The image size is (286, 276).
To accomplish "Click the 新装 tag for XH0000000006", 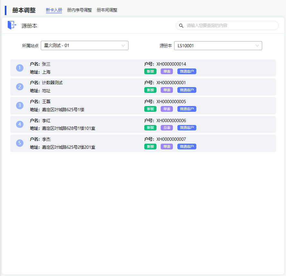I will click(x=150, y=128).
